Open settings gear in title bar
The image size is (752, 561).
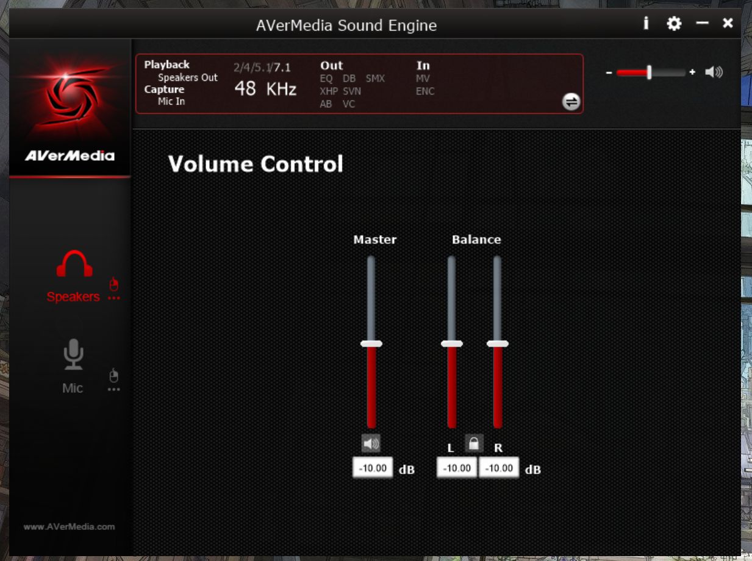pos(674,24)
